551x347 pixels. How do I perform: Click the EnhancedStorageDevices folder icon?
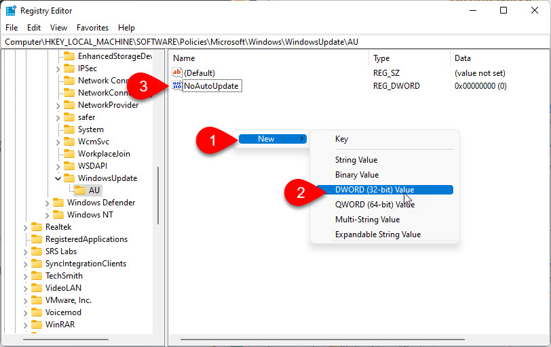pyautogui.click(x=69, y=56)
